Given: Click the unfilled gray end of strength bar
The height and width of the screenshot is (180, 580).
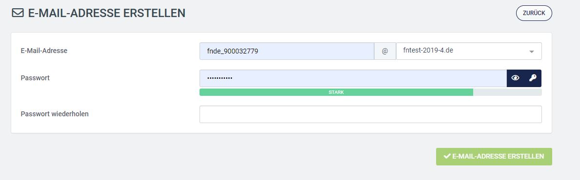Looking at the screenshot, I should (507, 92).
